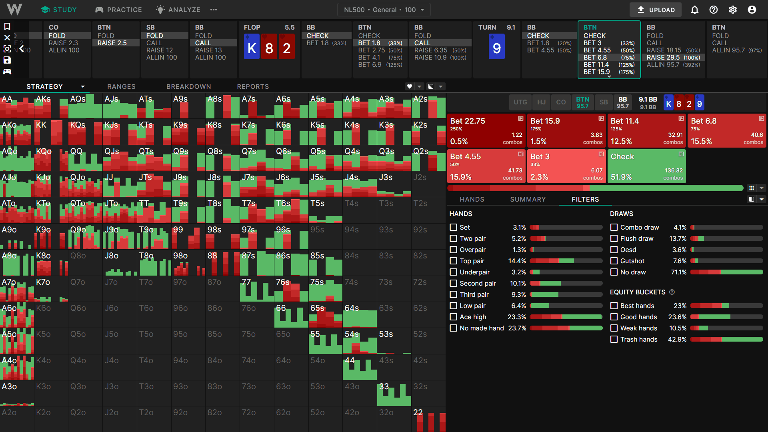Open the help question mark icon
The width and height of the screenshot is (768, 432).
pos(714,10)
